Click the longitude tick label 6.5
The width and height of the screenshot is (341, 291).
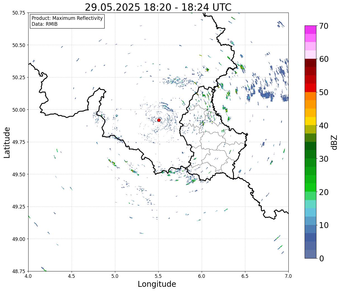click(245, 276)
